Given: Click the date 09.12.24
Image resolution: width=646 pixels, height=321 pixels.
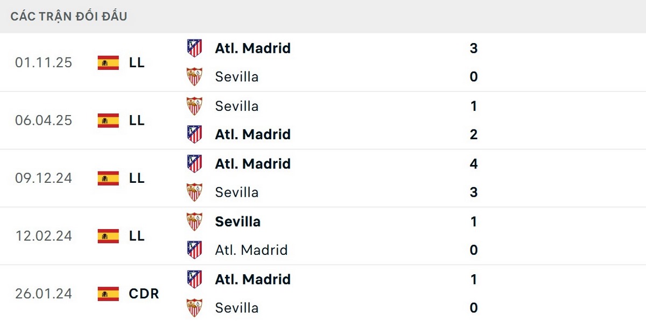Looking at the screenshot, I should 44,178.
